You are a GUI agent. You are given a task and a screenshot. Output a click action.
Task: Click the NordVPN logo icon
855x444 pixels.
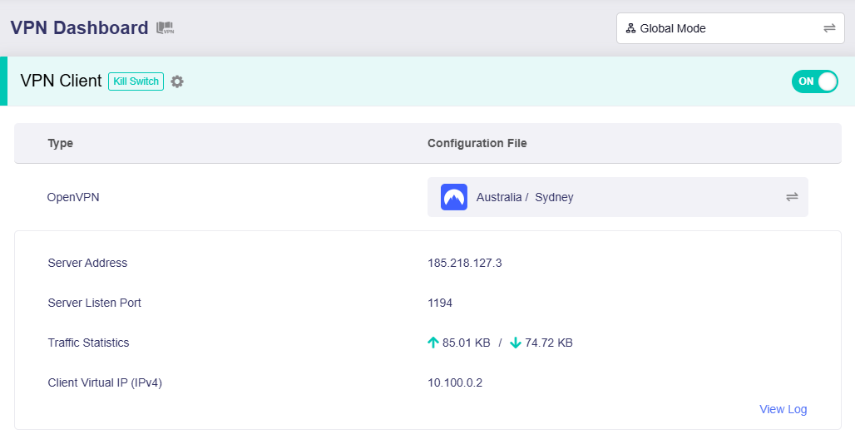point(454,197)
